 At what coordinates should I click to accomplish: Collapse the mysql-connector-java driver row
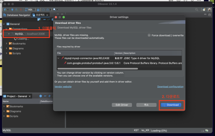pyautogui.click(x=58, y=58)
